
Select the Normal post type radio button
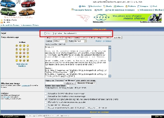click(x=76, y=108)
